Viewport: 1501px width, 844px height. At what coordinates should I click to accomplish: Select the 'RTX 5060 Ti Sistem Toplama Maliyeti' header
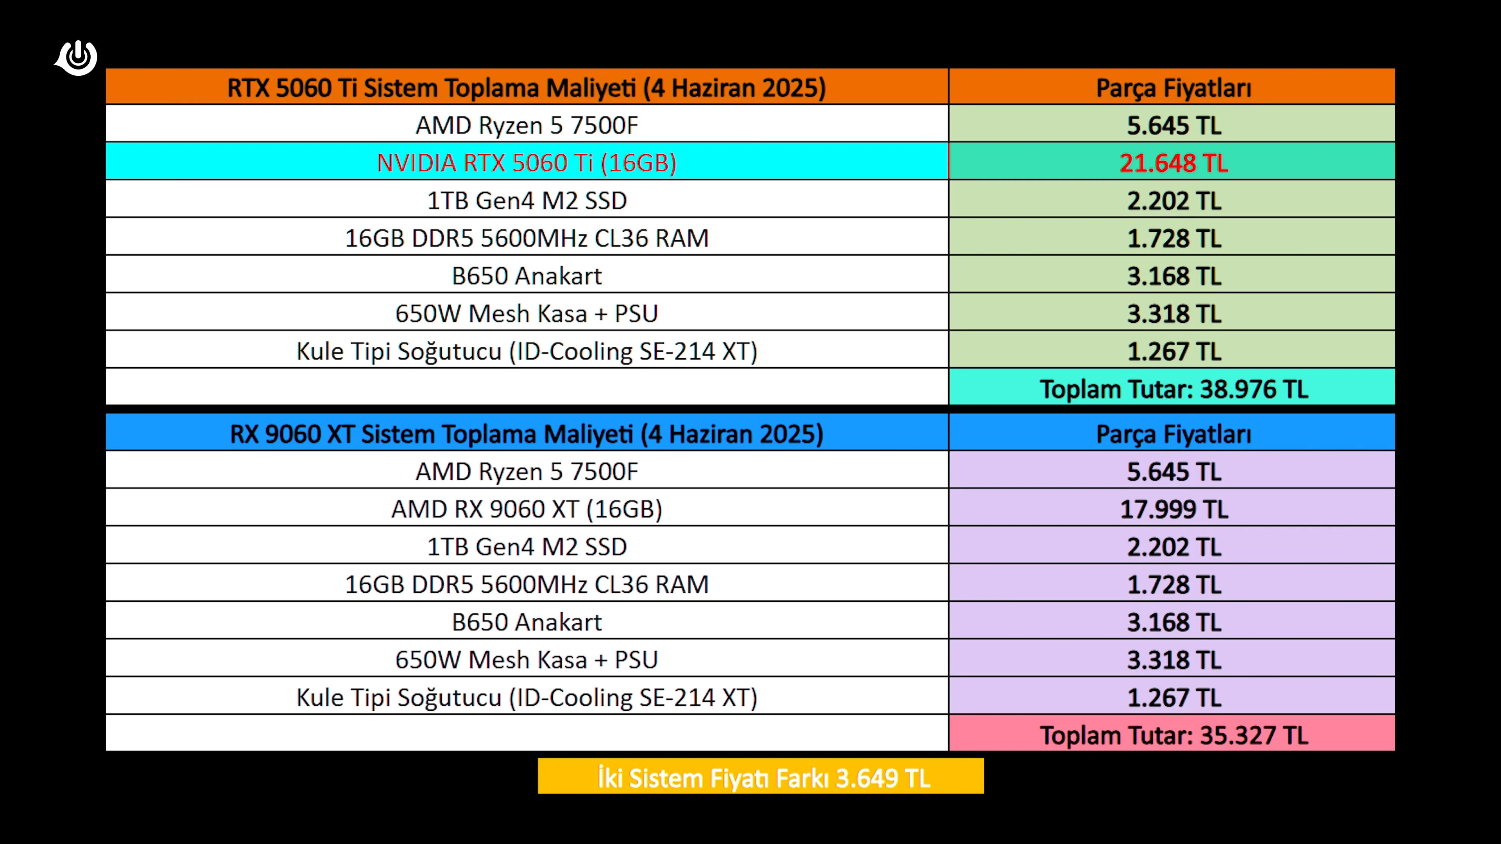pyautogui.click(x=527, y=87)
